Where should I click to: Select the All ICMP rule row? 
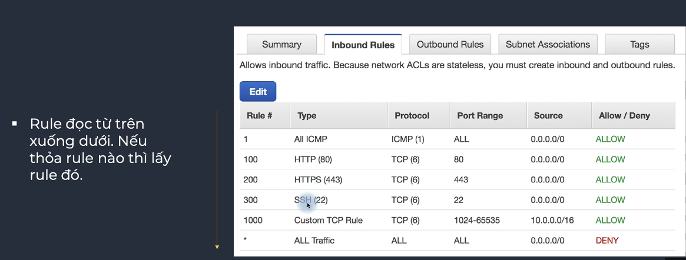(310, 139)
